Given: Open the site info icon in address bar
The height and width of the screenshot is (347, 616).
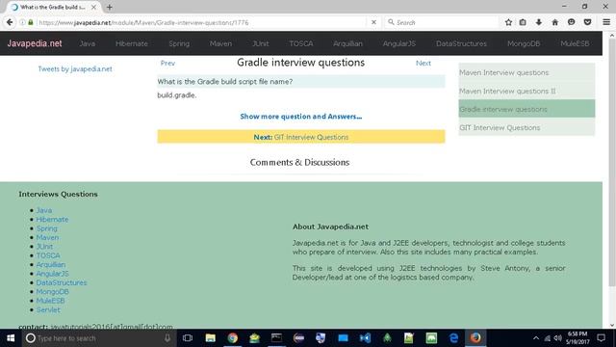Looking at the screenshot, I should point(22,22).
